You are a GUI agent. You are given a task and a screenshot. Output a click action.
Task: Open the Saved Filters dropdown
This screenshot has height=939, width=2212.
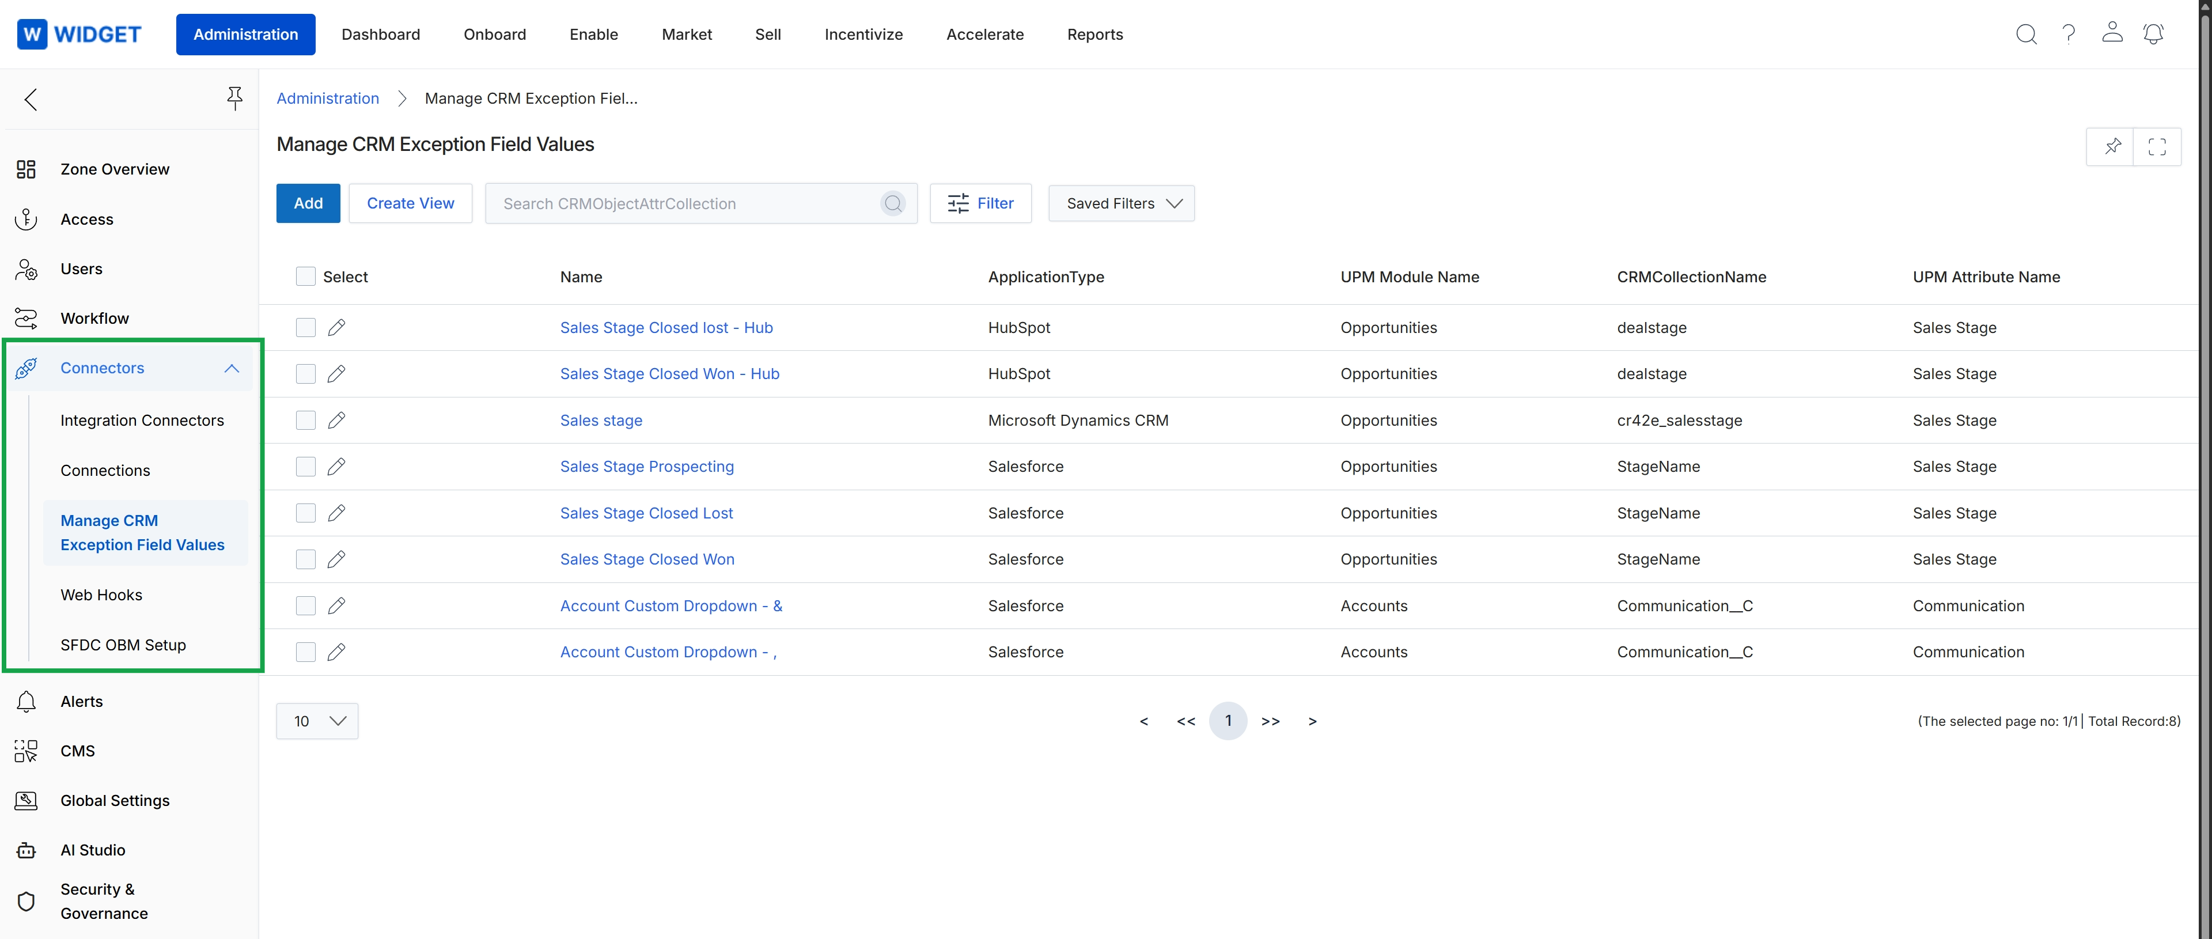tap(1120, 203)
